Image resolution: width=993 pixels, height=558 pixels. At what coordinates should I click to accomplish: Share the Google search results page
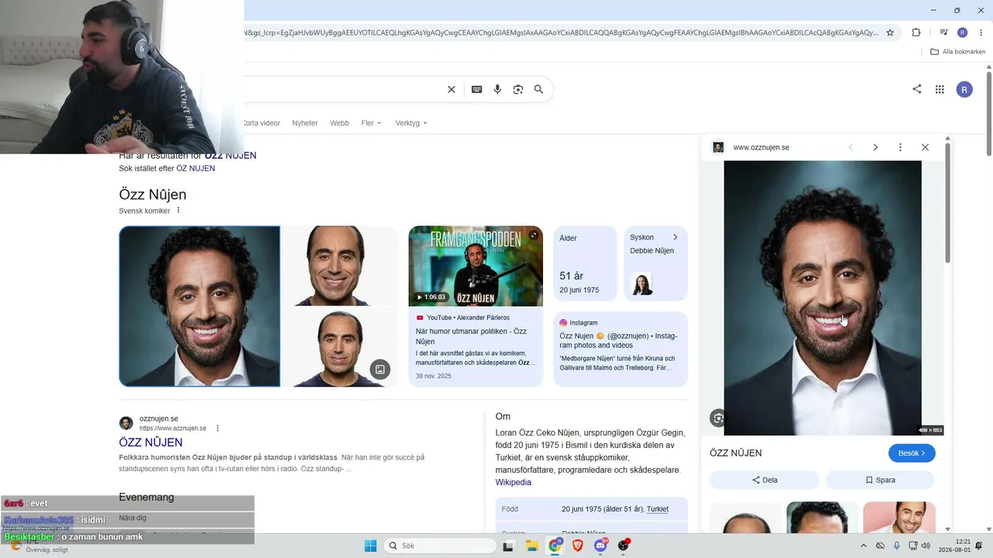point(917,89)
